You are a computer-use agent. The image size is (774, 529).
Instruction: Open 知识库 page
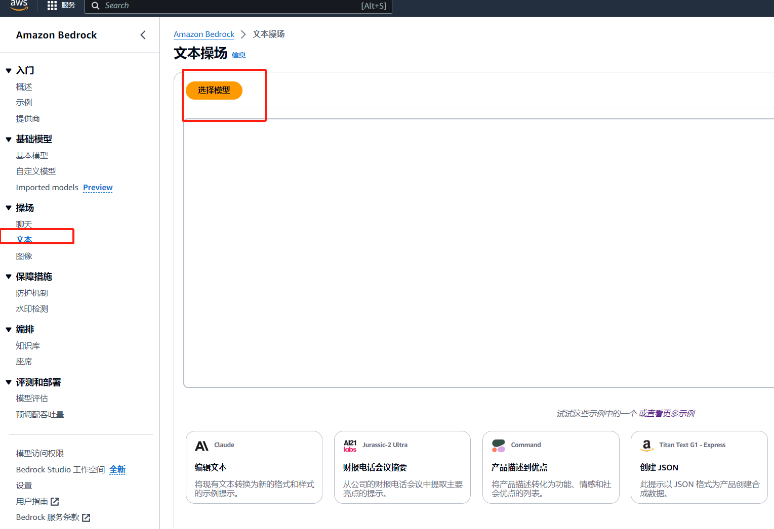28,346
